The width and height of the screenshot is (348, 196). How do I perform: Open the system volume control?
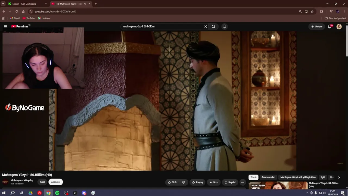(324, 193)
